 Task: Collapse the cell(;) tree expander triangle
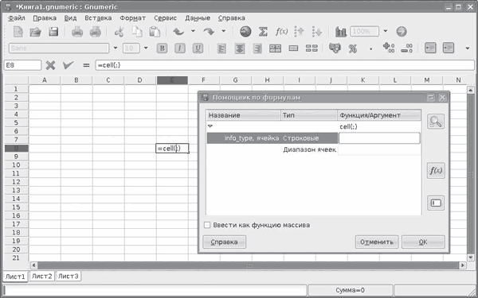point(210,126)
